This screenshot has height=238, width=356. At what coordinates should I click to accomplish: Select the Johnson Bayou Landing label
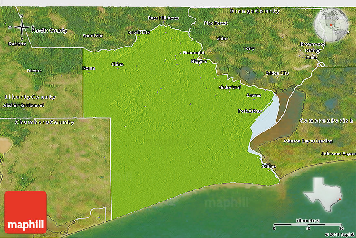coord(307,141)
